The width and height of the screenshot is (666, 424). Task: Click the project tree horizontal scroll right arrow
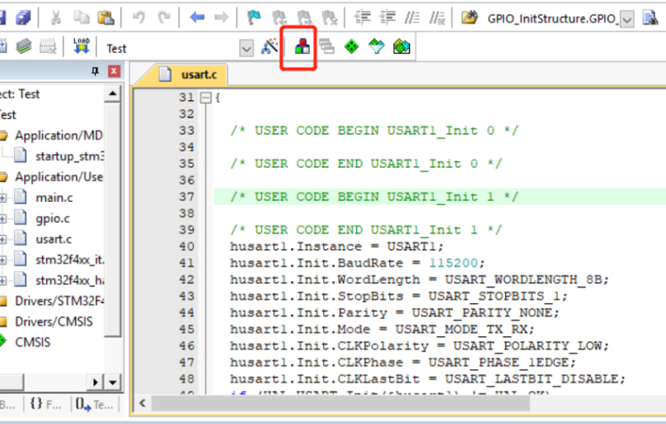click(96, 382)
